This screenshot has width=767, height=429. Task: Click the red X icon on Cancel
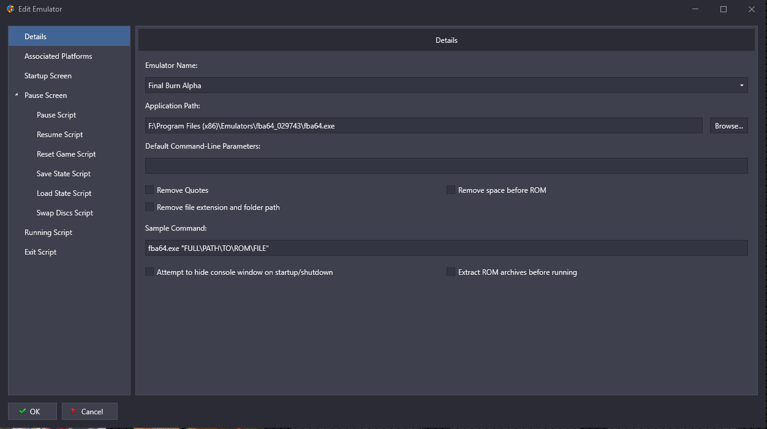point(74,411)
